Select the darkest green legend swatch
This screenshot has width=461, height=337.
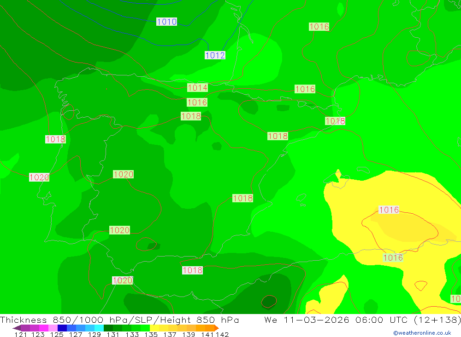click(108, 328)
